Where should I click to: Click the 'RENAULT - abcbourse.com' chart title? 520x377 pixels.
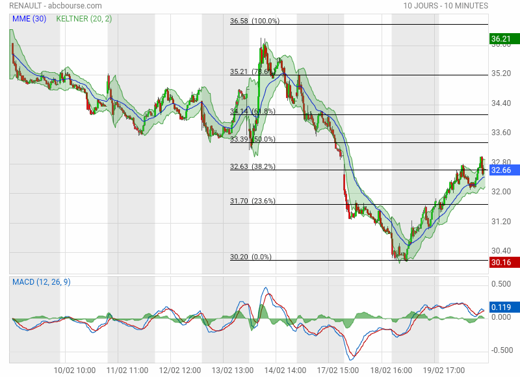55,6
